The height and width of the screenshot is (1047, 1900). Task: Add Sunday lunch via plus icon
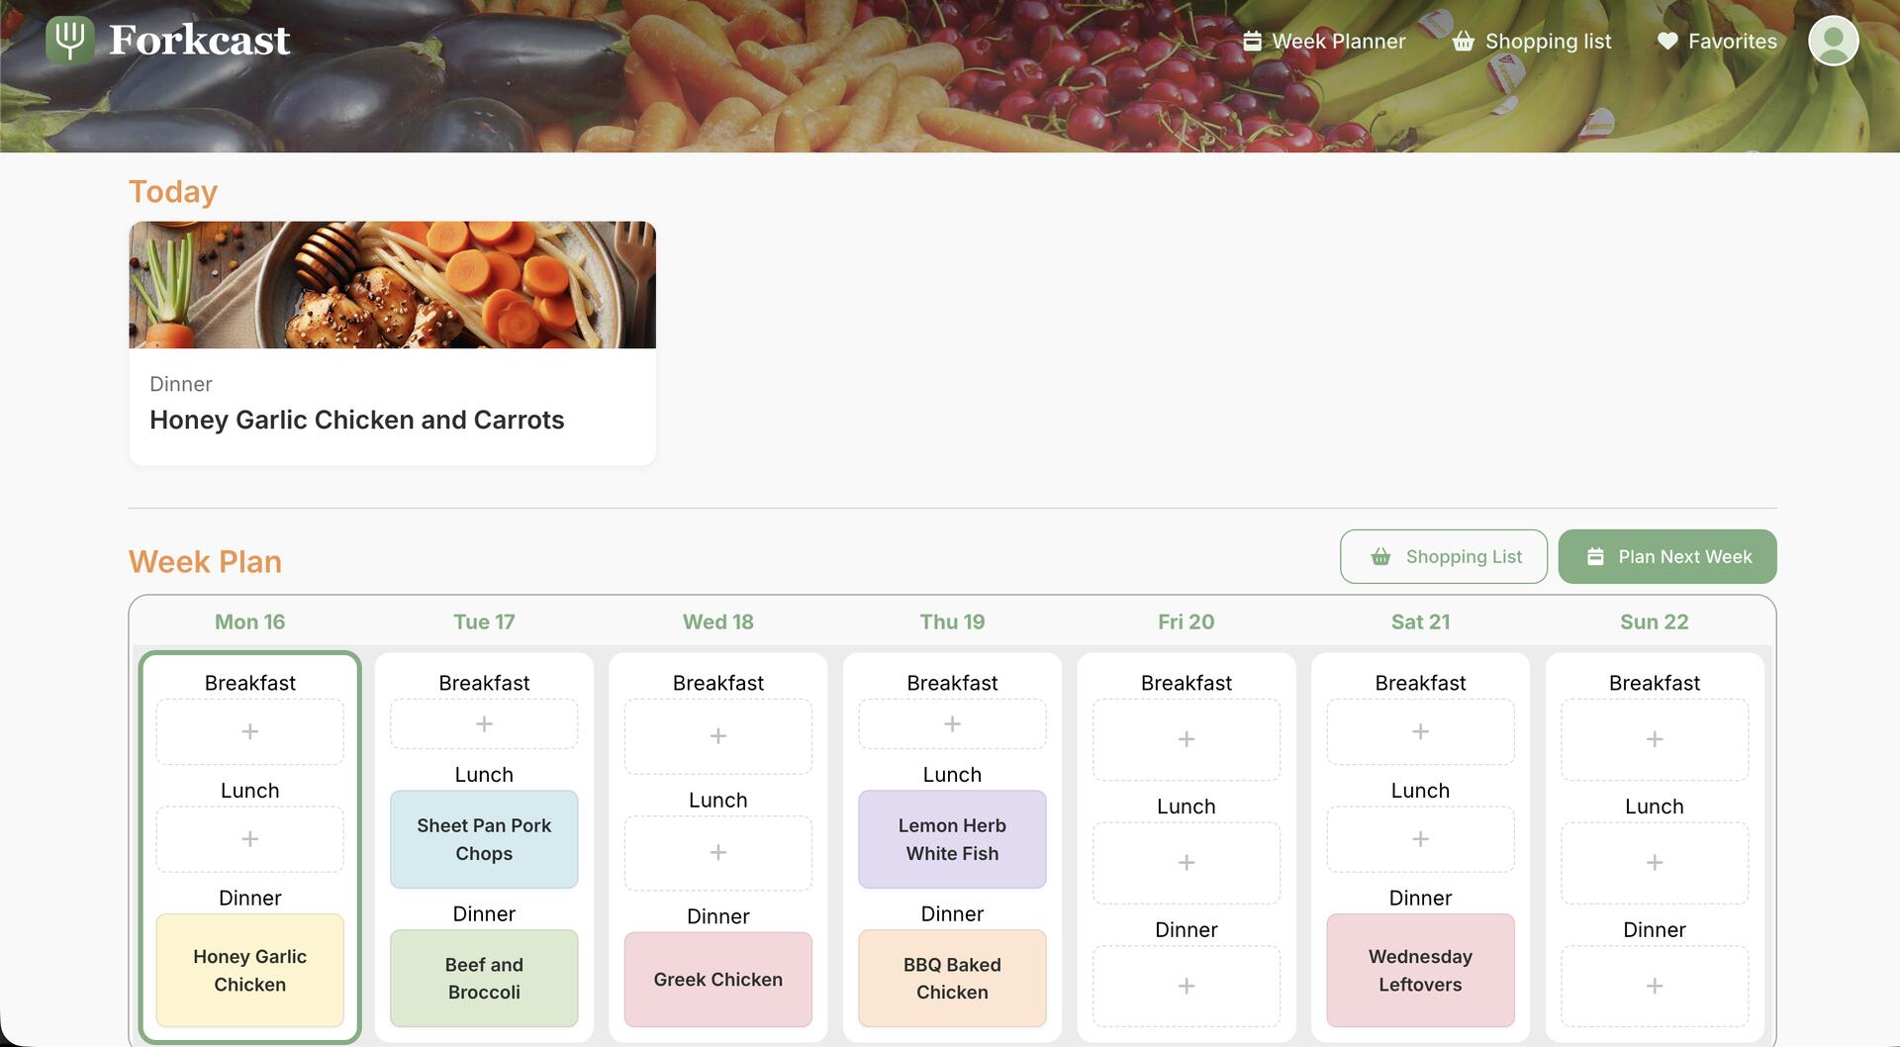click(x=1654, y=863)
